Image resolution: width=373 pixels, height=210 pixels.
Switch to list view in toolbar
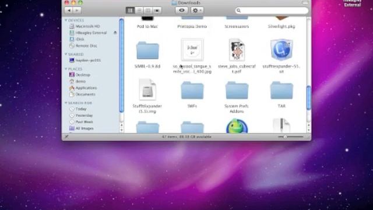(x=139, y=10)
